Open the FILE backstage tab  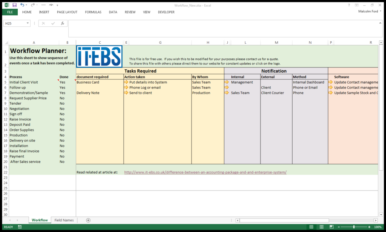[x=10, y=12]
